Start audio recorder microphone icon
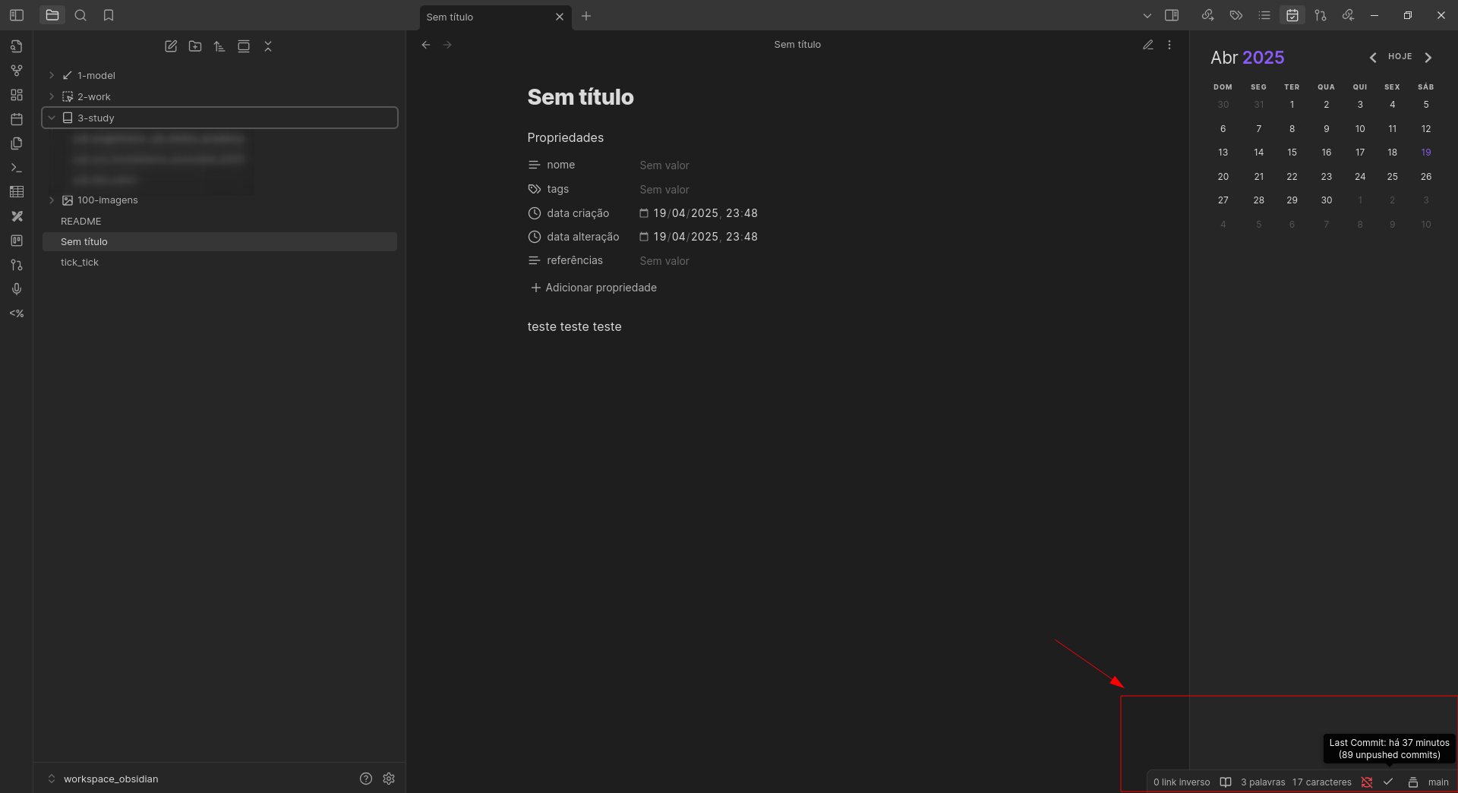The height and width of the screenshot is (793, 1458). (x=17, y=289)
